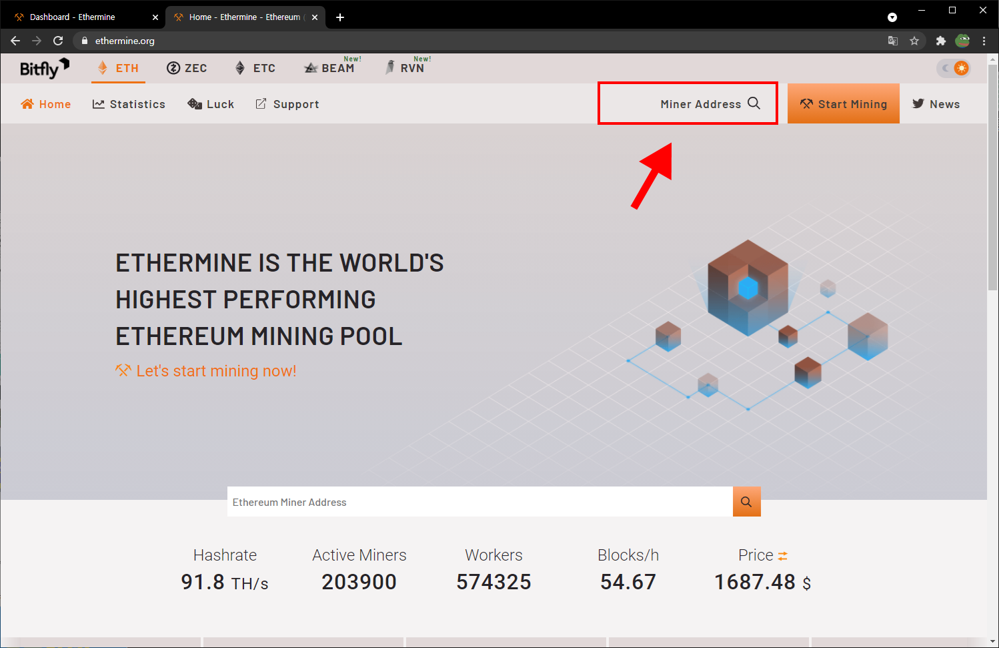Click the address bar showing ethermine.org
Viewport: 999px width, 648px height.
tap(499, 41)
